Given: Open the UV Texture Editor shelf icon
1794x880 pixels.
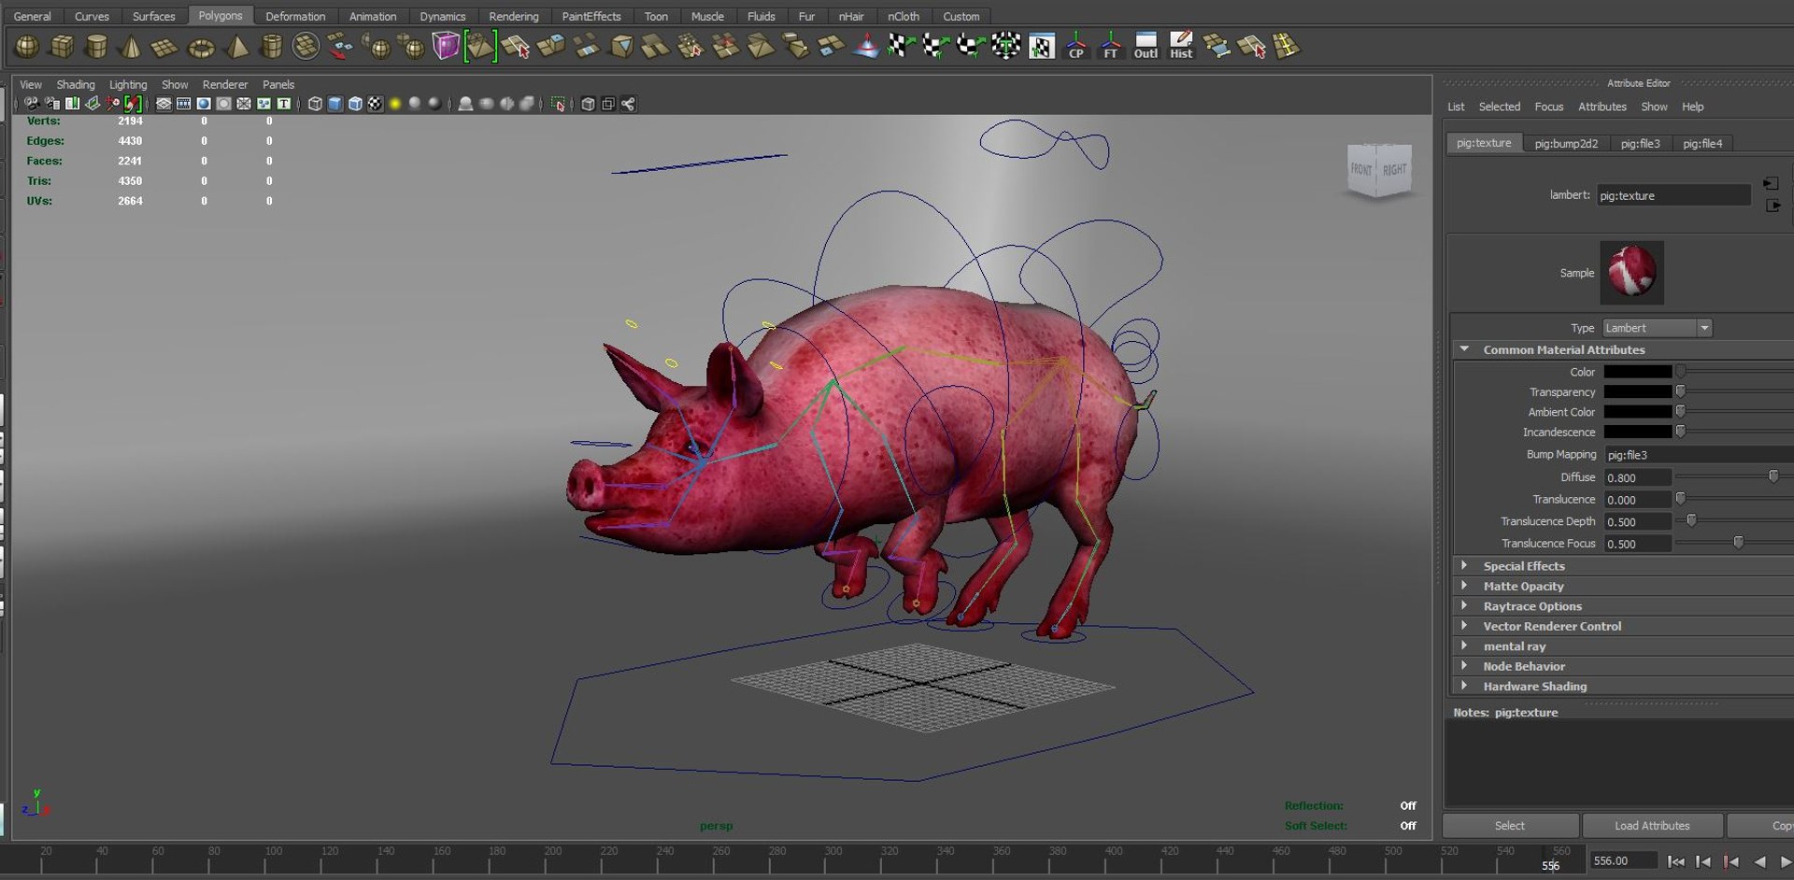Looking at the screenshot, I should point(1041,46).
